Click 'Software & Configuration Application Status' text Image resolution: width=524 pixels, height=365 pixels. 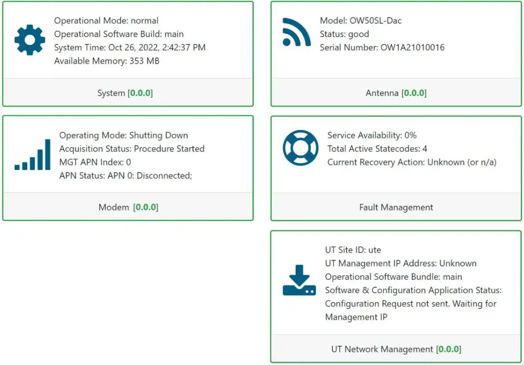413,290
